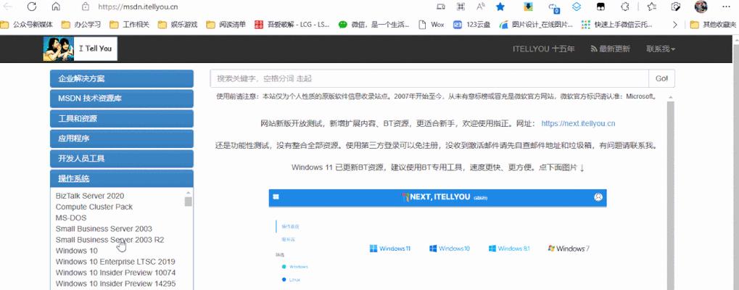Viewport: 739px width, 290px height.
Task: Click the search keyword input field
Action: [429, 78]
